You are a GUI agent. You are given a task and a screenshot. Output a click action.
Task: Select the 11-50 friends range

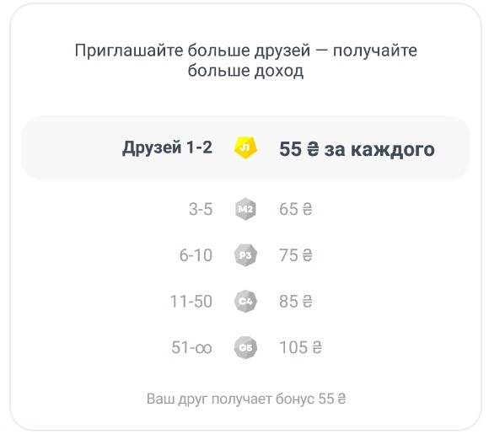[191, 301]
